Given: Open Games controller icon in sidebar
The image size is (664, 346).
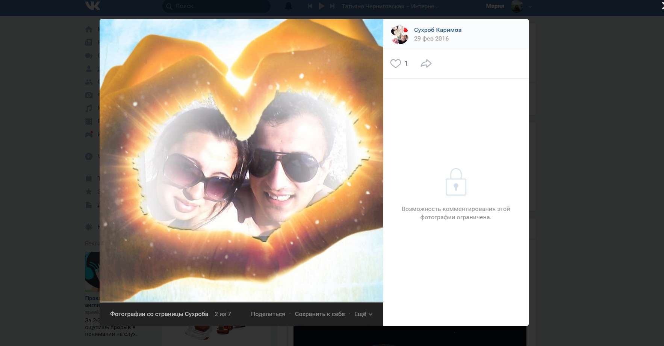Looking at the screenshot, I should click(x=89, y=134).
